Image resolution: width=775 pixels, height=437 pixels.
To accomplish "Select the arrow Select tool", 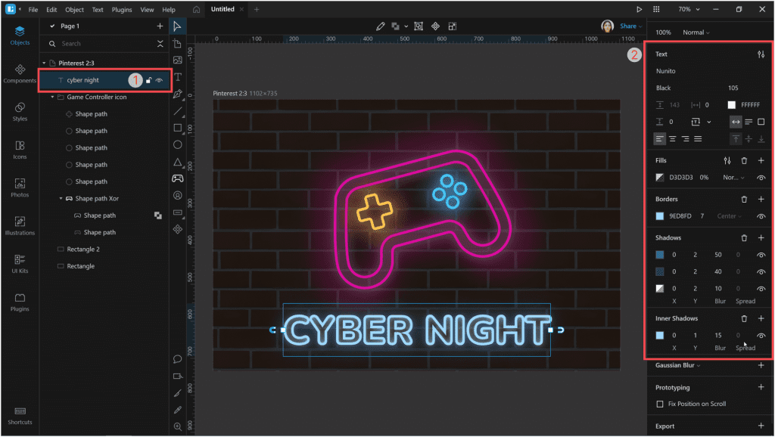I will click(x=177, y=26).
